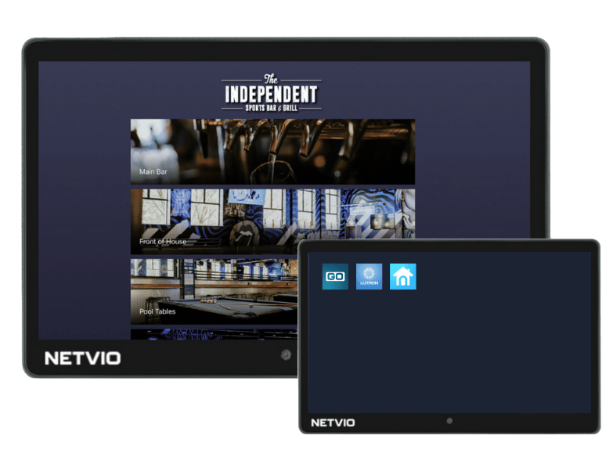Click the NETVIO logo on large touchscreen
613x464 pixels.
[82, 359]
